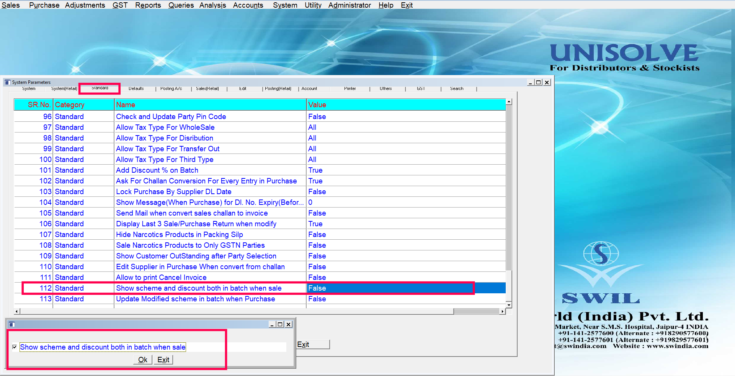This screenshot has height=376, width=735.
Task: Select 'Show Message(When Purchase) for Dl. No.' row
Action: point(260,202)
